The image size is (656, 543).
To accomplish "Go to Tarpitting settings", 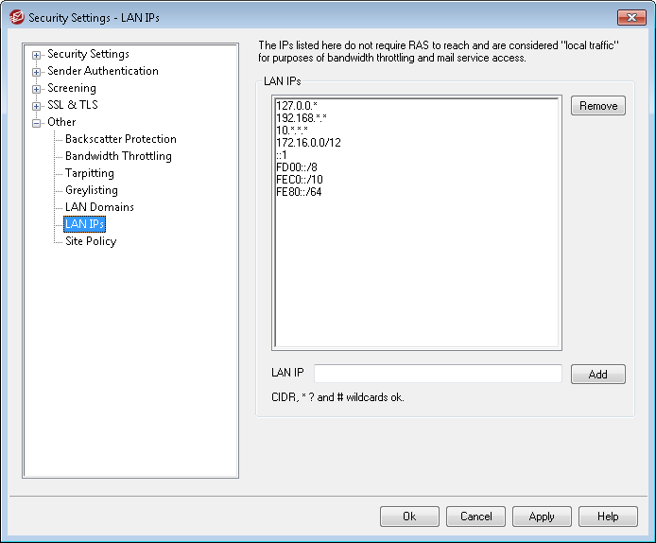I will (90, 173).
